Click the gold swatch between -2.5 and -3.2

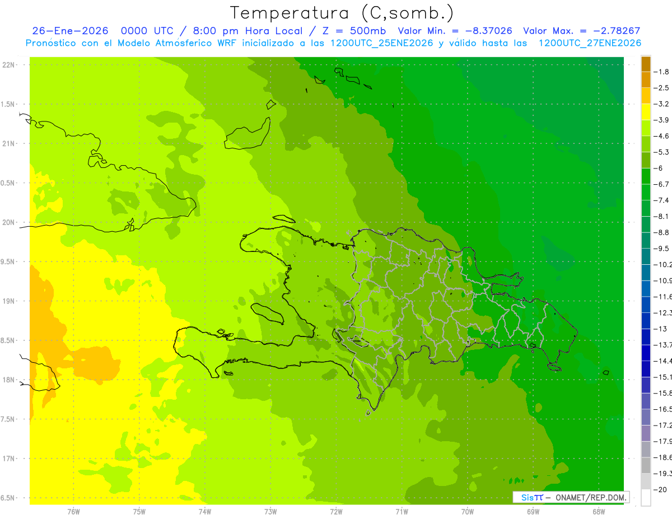(x=646, y=96)
